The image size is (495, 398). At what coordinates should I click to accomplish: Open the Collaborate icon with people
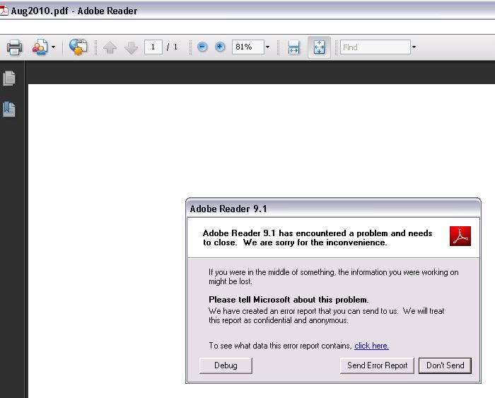40,47
